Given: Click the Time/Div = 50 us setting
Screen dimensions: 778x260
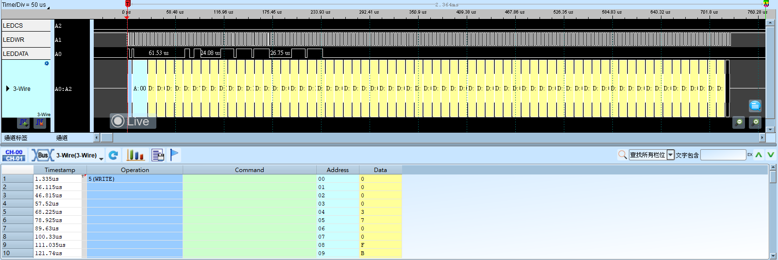Looking at the screenshot, I should point(24,5).
